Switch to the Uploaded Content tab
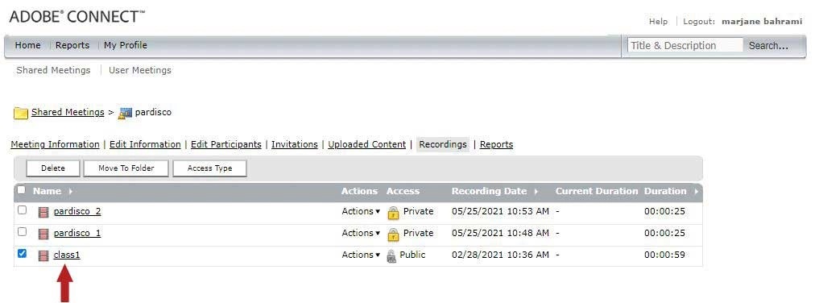 (x=366, y=144)
